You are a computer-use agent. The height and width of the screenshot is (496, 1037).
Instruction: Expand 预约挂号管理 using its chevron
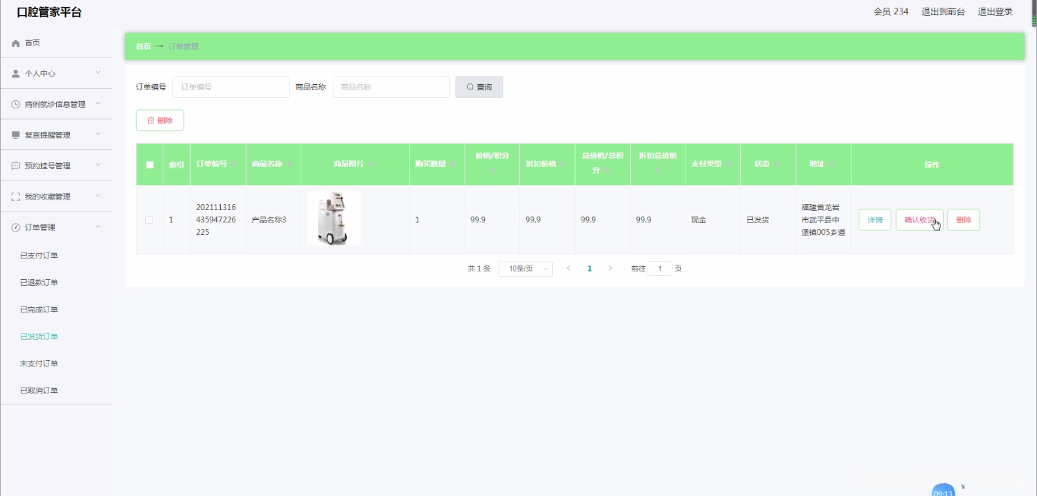(x=98, y=165)
